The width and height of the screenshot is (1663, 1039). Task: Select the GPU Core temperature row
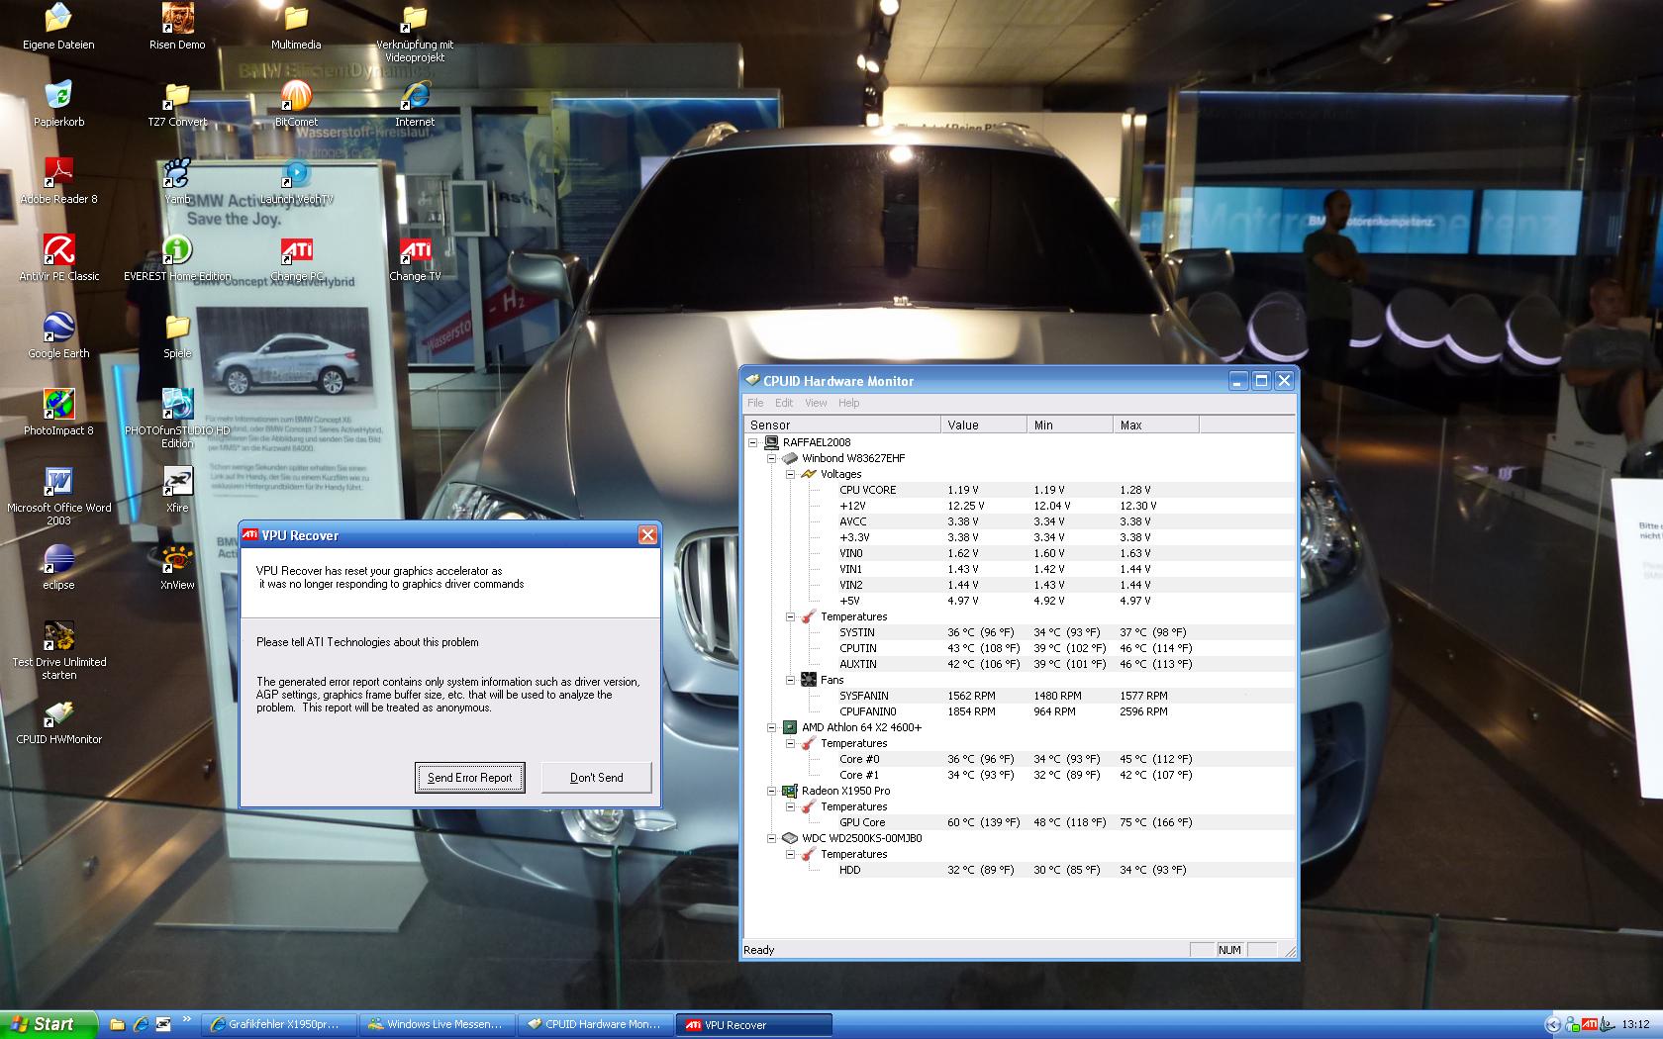coord(1019,822)
